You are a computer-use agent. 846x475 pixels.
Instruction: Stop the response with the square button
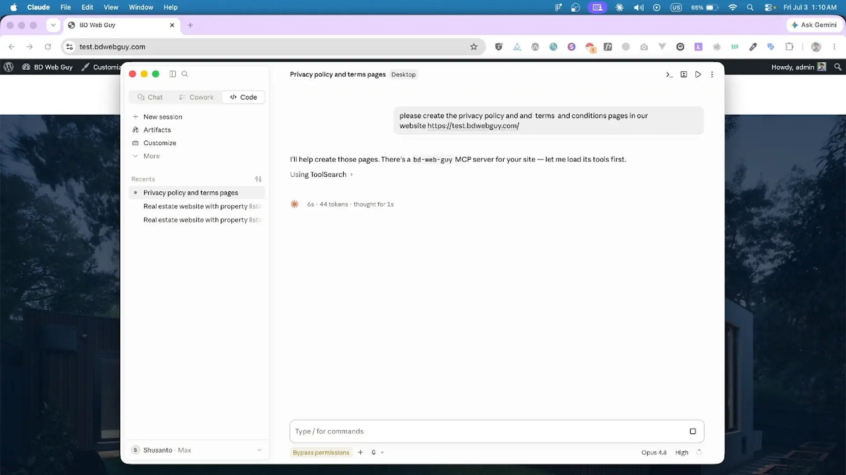pos(693,431)
